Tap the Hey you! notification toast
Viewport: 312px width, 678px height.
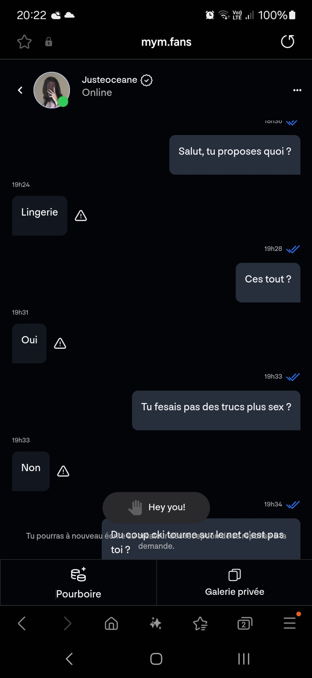pos(156,507)
